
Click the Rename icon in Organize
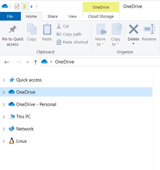[149, 29]
